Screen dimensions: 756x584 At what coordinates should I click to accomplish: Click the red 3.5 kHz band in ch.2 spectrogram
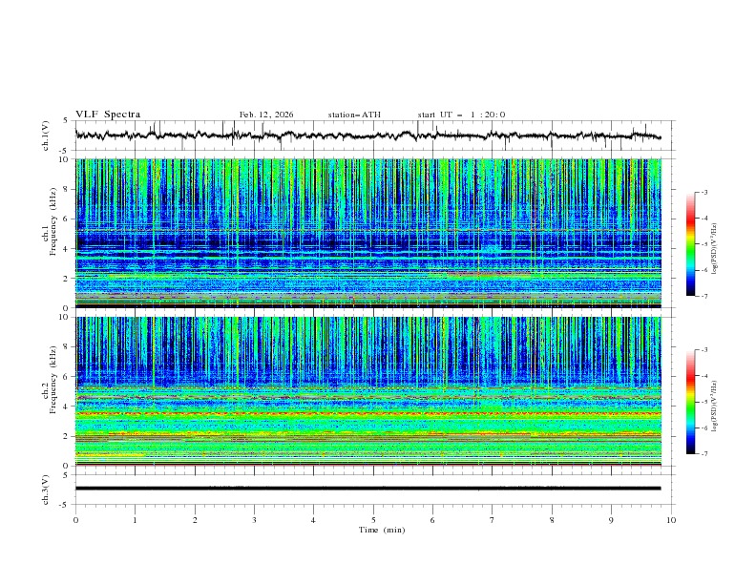pos(367,413)
